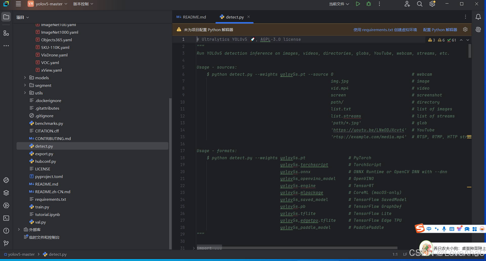This screenshot has width=486, height=261.
Task: Open the Git version control tool window
Action: (6, 243)
